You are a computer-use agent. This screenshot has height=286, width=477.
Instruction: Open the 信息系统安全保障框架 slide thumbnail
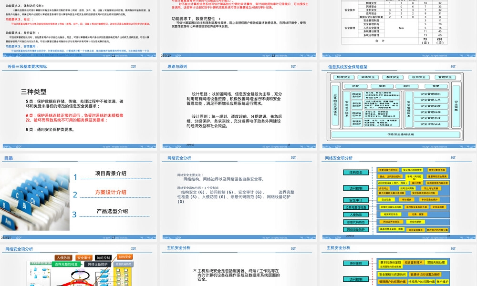[x=398, y=105]
